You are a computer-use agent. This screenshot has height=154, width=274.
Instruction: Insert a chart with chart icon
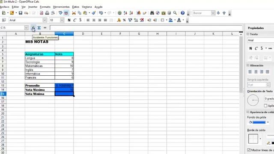[x=139, y=13]
